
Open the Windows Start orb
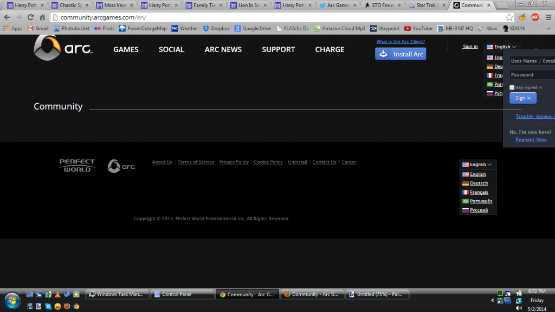coord(12,300)
